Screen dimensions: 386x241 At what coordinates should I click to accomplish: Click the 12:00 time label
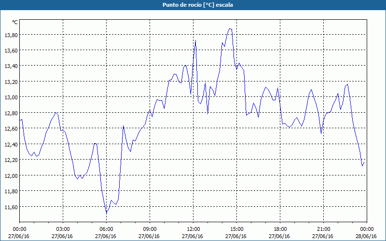click(x=193, y=229)
